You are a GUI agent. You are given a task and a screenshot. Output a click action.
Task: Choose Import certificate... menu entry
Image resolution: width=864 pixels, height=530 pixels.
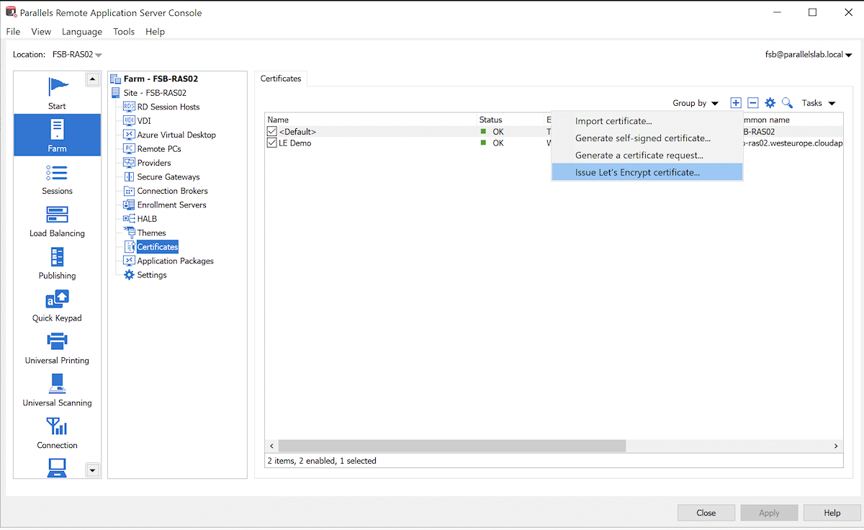click(647, 121)
